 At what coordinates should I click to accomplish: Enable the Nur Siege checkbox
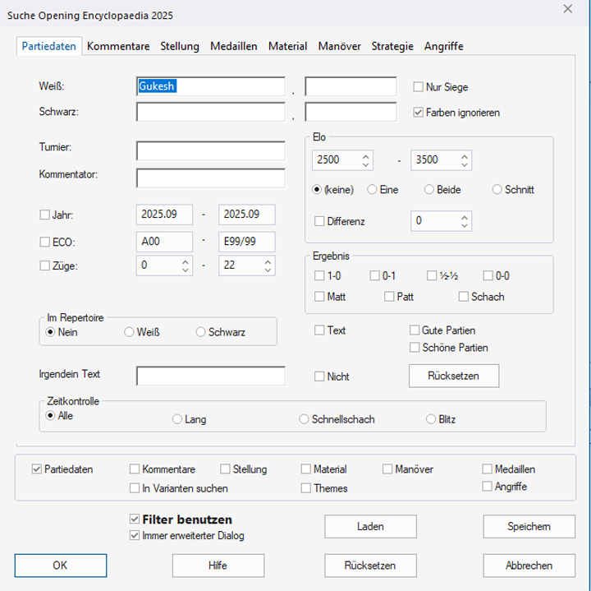(418, 87)
